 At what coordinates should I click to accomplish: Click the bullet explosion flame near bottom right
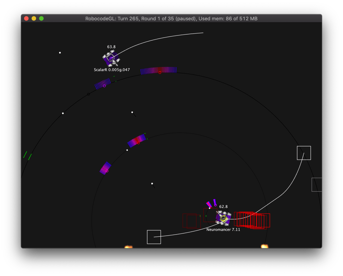265,246
